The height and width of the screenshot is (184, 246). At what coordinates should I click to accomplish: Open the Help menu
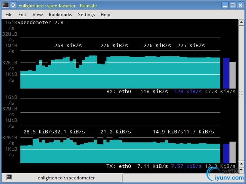(x=105, y=15)
